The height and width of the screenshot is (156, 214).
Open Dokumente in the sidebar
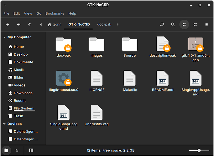[x=21, y=62]
